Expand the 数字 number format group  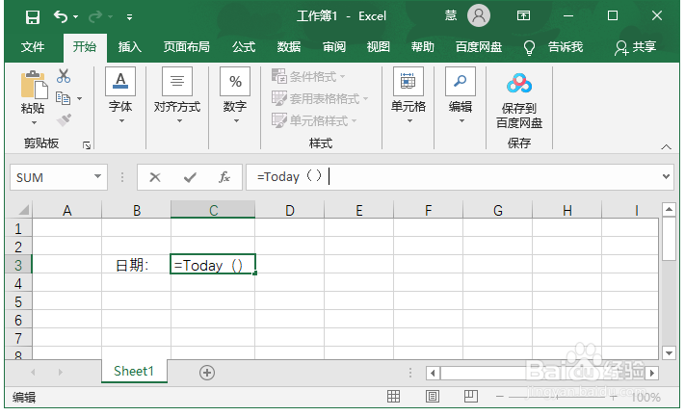tap(235, 95)
